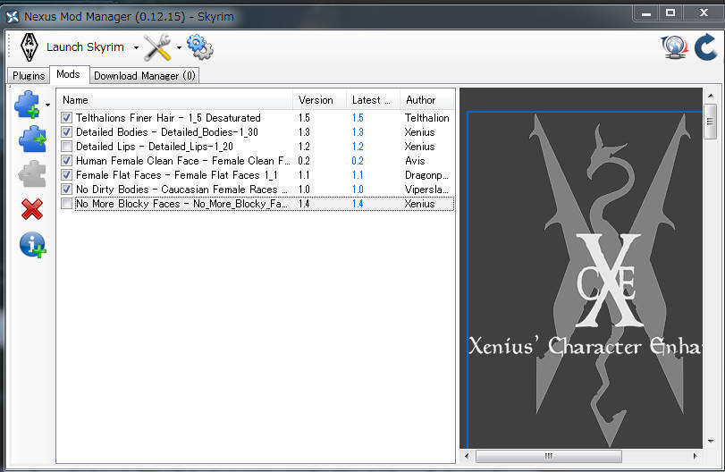725x472 pixels.
Task: Uncheck Human Female Clean Face mod
Action: [x=66, y=161]
